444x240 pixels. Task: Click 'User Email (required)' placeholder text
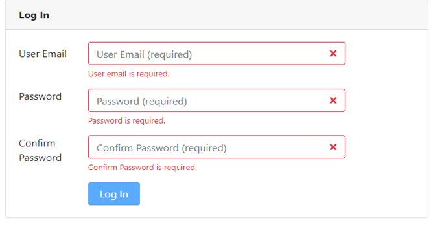144,54
